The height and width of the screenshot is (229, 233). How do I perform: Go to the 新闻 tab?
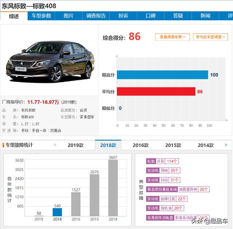205,16
